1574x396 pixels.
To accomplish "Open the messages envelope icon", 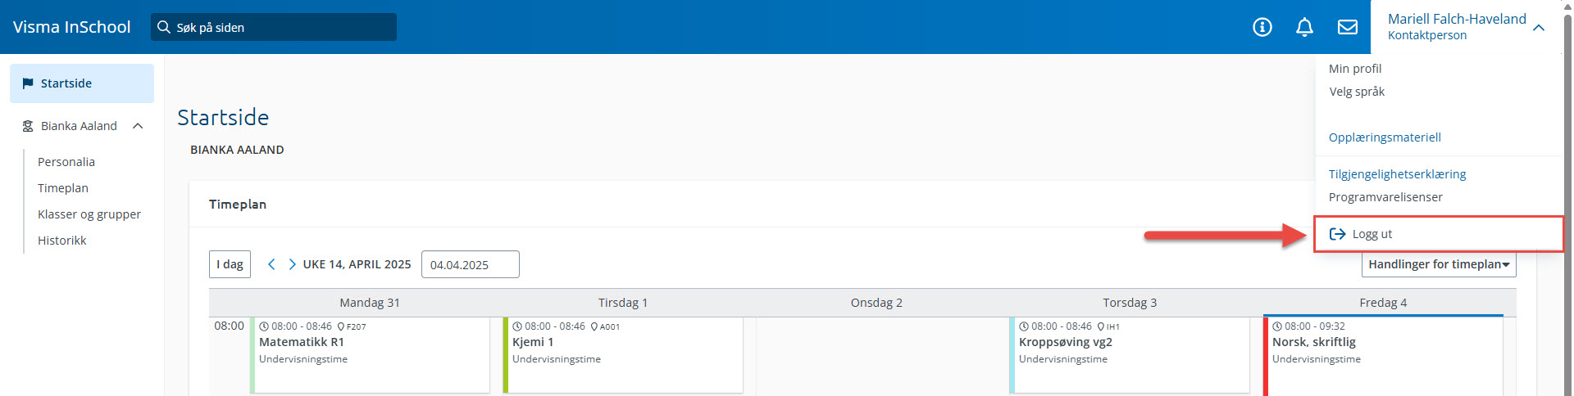I will 1348,27.
